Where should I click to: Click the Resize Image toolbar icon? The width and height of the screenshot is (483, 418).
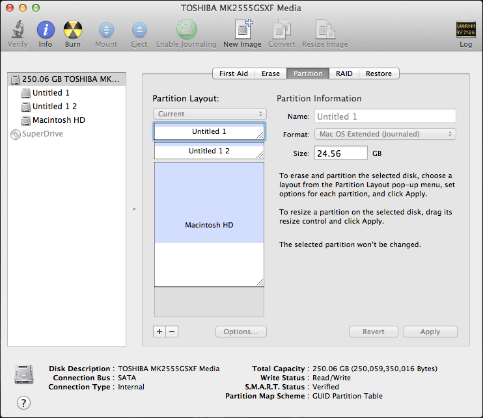point(325,29)
